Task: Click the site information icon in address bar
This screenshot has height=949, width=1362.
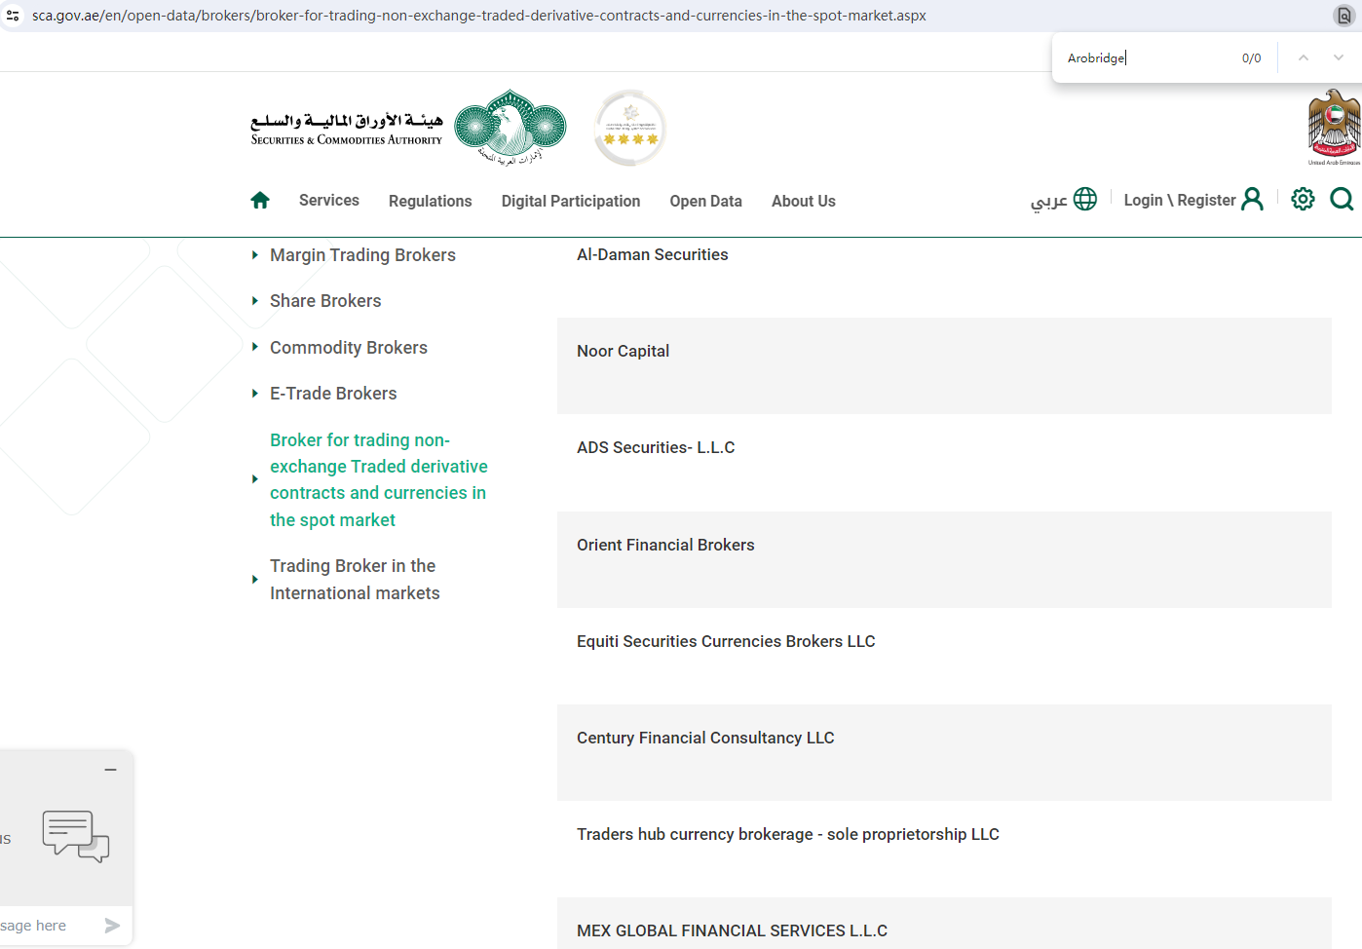Action: (x=13, y=16)
